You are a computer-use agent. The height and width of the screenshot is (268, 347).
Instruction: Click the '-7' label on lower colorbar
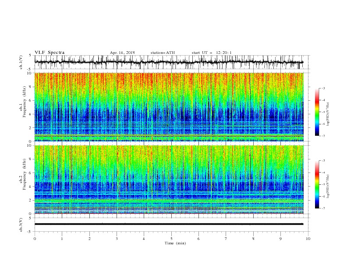point(323,208)
